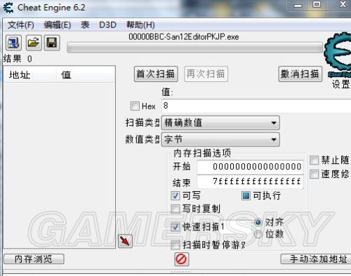
Task: Toggle the 快速扫描 fast scan checkbox
Action: [175, 227]
